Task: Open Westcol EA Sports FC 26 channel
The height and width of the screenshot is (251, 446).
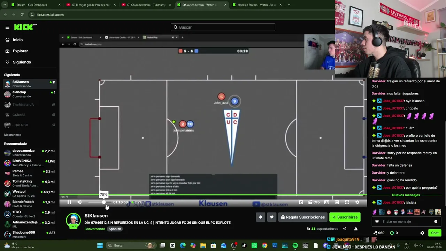Action: [29, 193]
